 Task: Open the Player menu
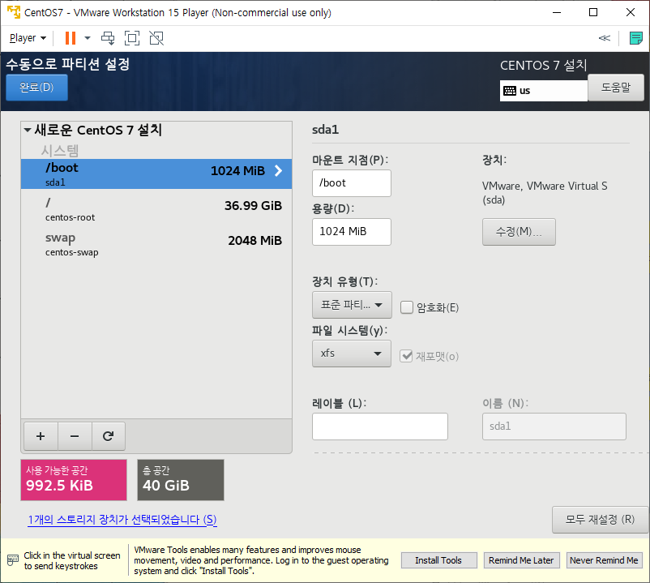pyautogui.click(x=28, y=38)
